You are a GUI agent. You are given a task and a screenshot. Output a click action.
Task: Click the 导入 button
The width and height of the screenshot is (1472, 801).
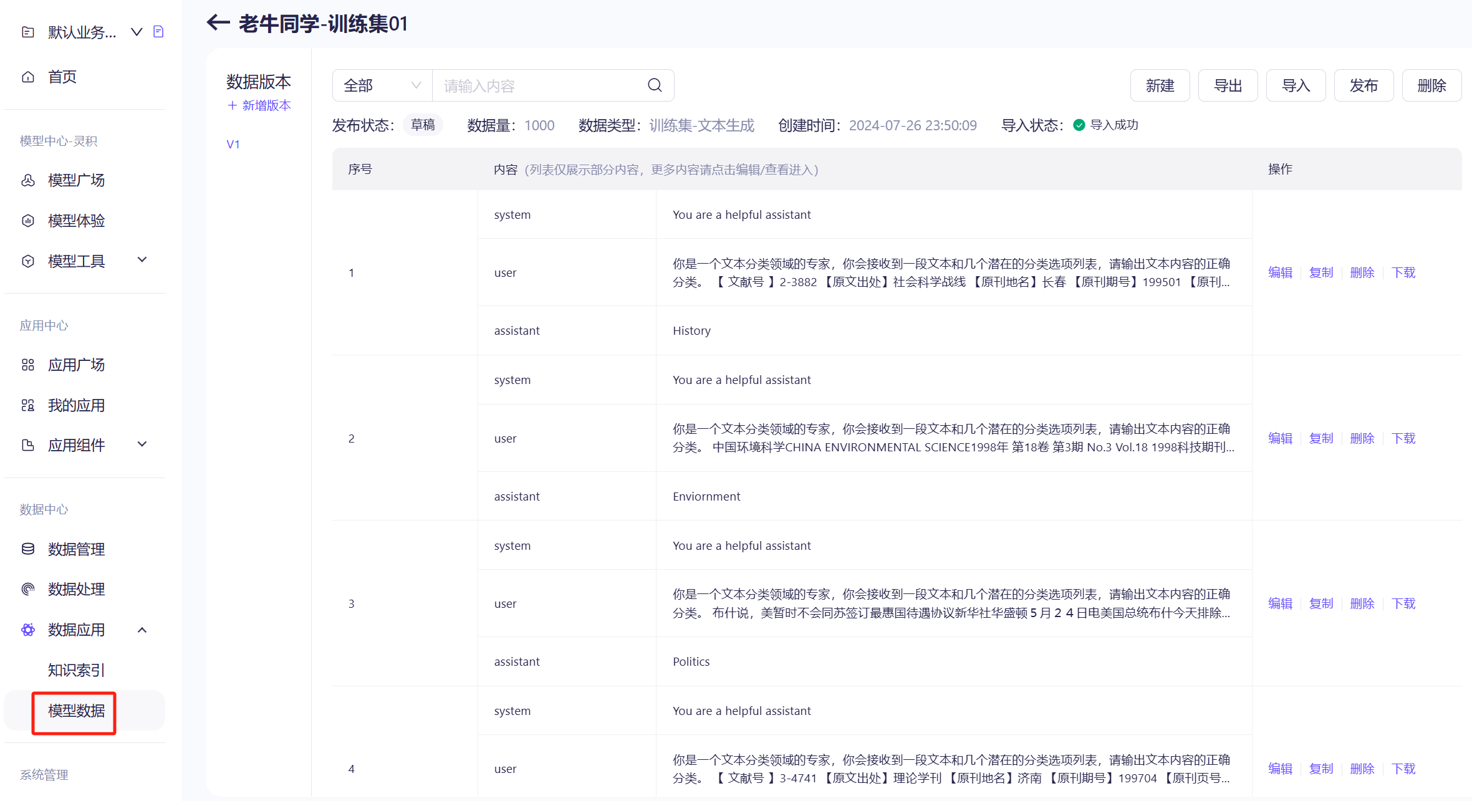(x=1296, y=85)
